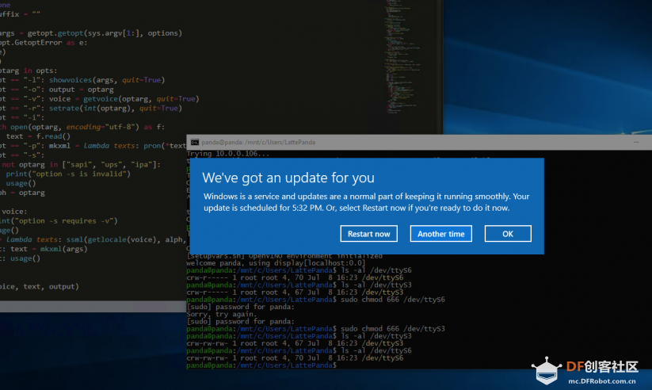Click the Restart now button

coord(368,234)
